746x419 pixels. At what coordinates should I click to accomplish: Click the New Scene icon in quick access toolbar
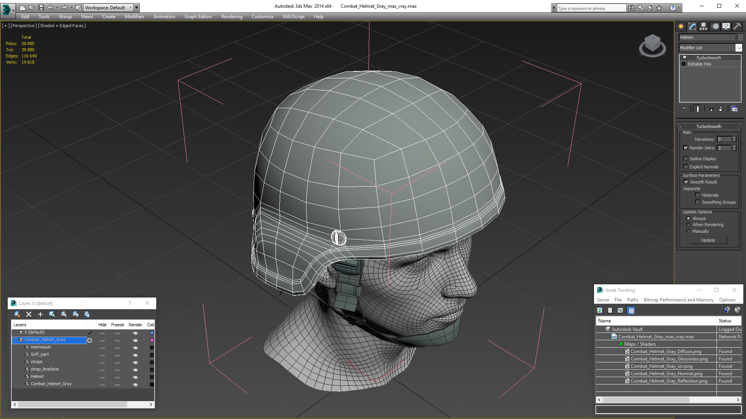[22, 7]
